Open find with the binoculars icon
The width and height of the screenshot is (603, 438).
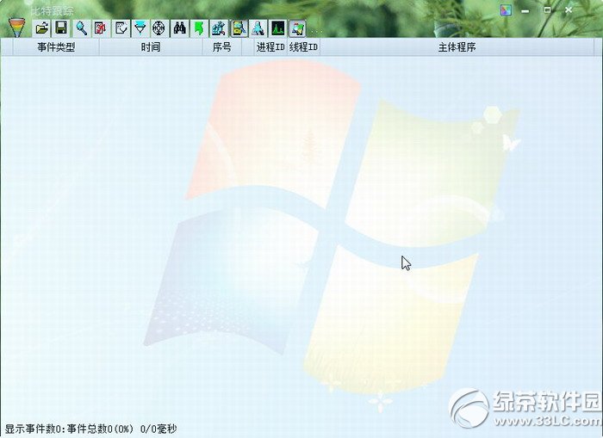click(x=179, y=28)
